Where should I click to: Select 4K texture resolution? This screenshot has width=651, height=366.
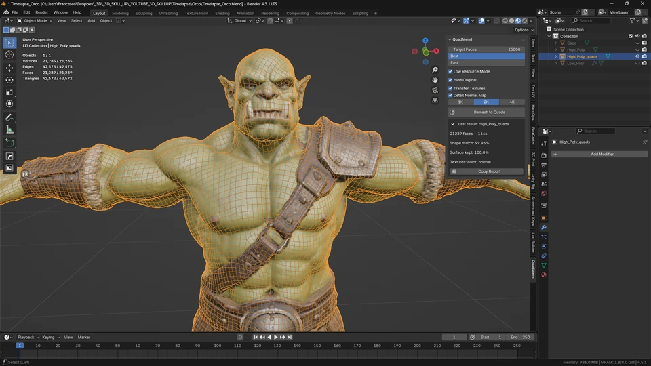(512, 102)
